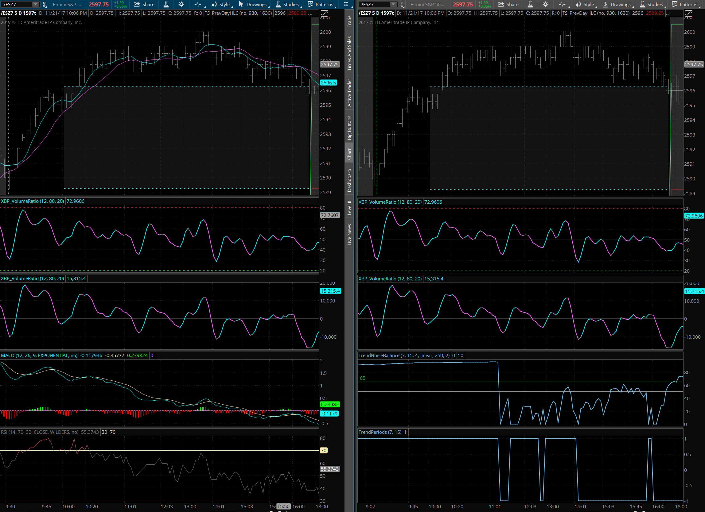This screenshot has width=705, height=512.
Task: Click the symbol link icon on left chart
Action: tap(45, 4)
